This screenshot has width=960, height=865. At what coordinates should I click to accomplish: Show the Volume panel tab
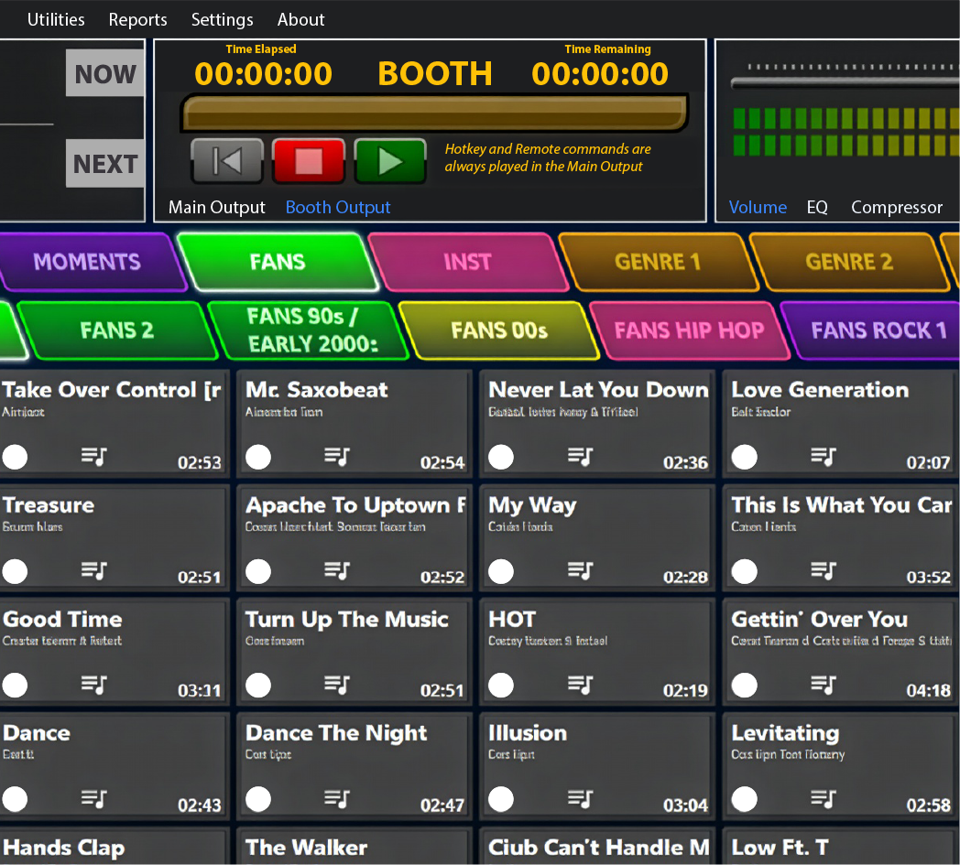pyautogui.click(x=758, y=208)
